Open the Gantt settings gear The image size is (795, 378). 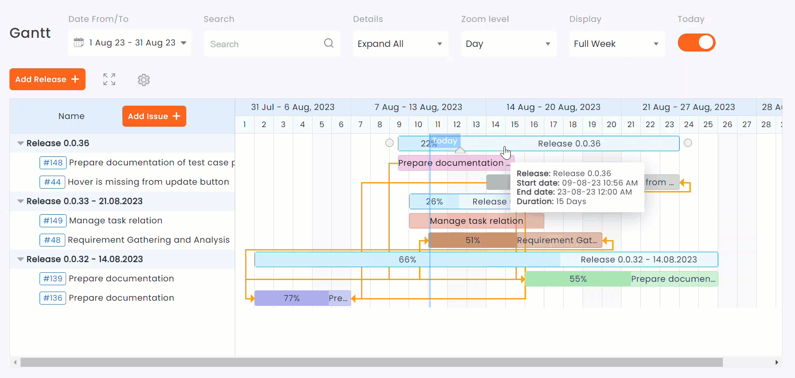tap(144, 80)
